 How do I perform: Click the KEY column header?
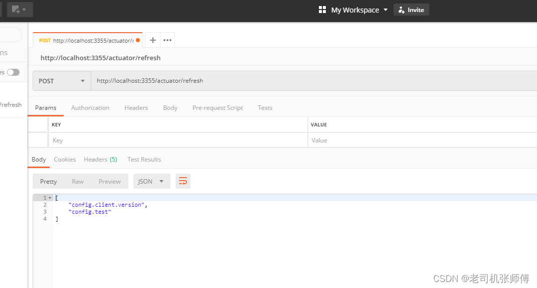coord(56,124)
